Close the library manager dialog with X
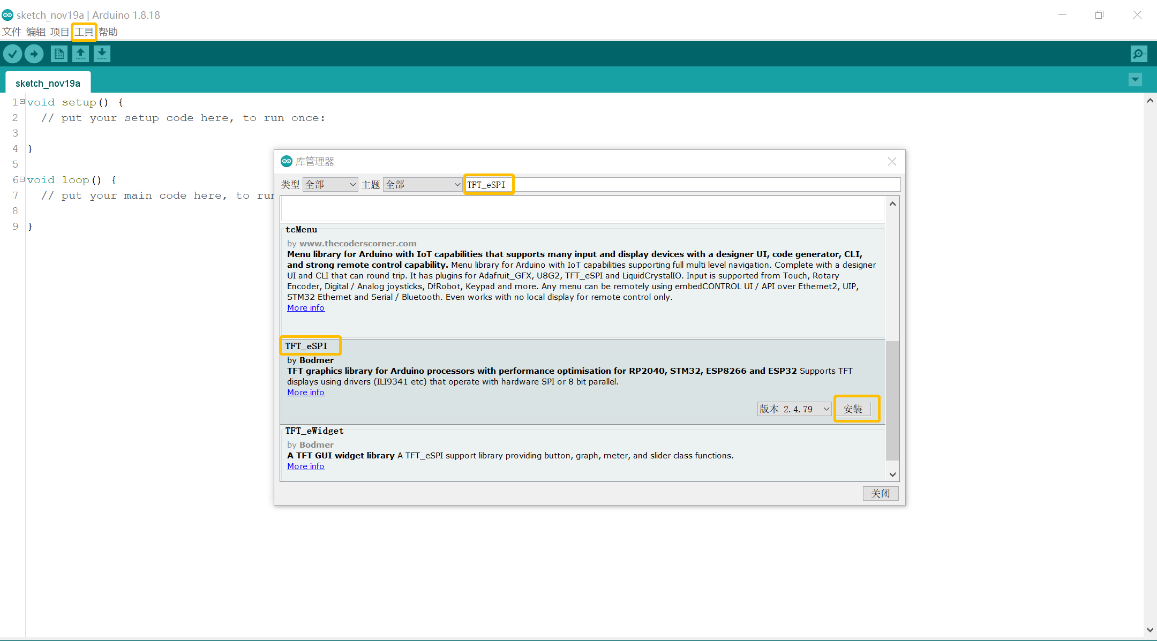 point(892,162)
